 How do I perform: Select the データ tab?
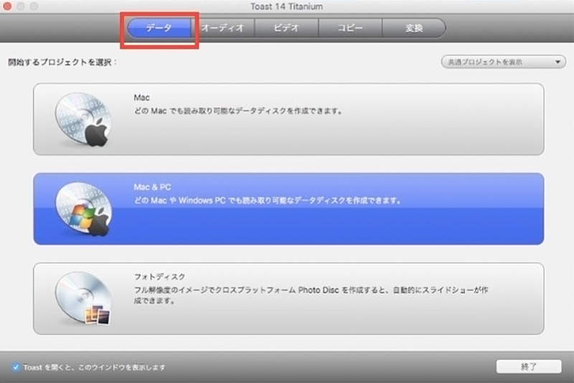coord(159,28)
